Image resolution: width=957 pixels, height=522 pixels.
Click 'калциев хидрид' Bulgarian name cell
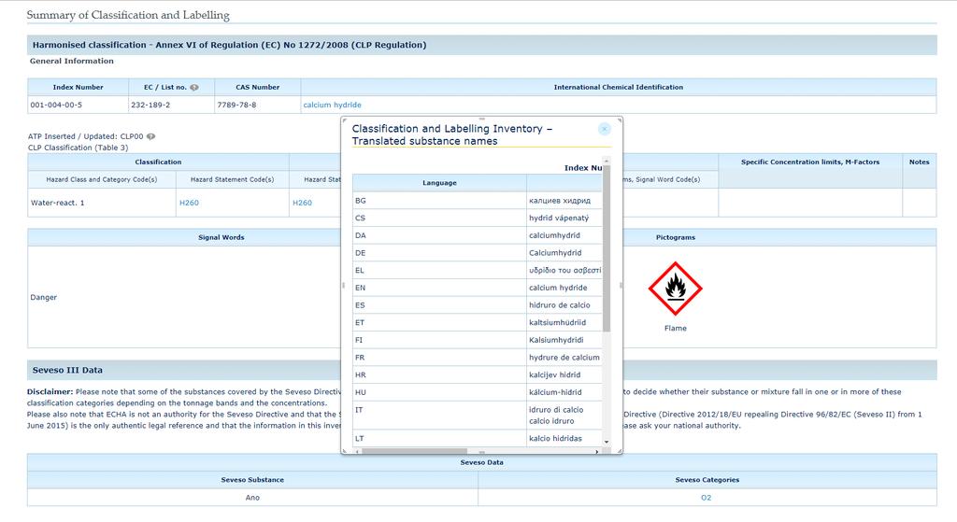[x=564, y=201]
